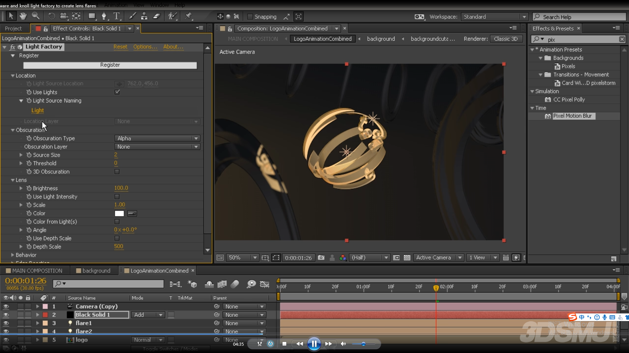
Task: Select the Effects & Presets tab
Action: click(x=553, y=28)
